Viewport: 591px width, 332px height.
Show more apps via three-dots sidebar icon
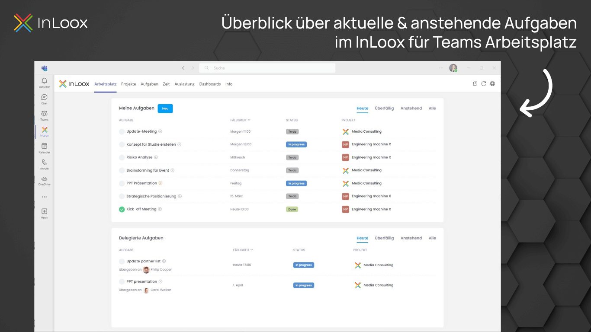(x=44, y=197)
